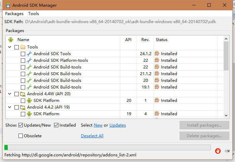Click the Android SDK Platform-tools wrench icon

point(29,60)
